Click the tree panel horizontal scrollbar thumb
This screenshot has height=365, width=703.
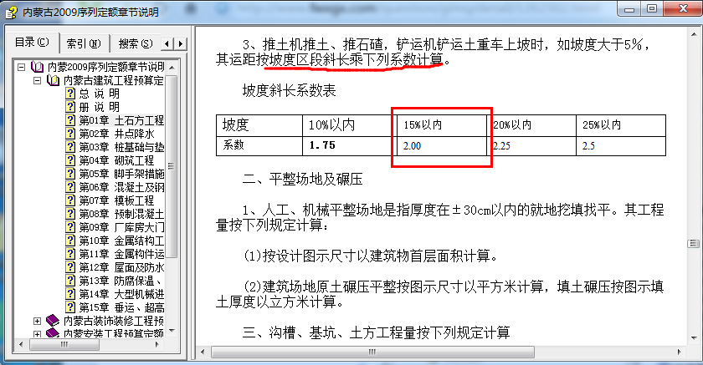64,344
